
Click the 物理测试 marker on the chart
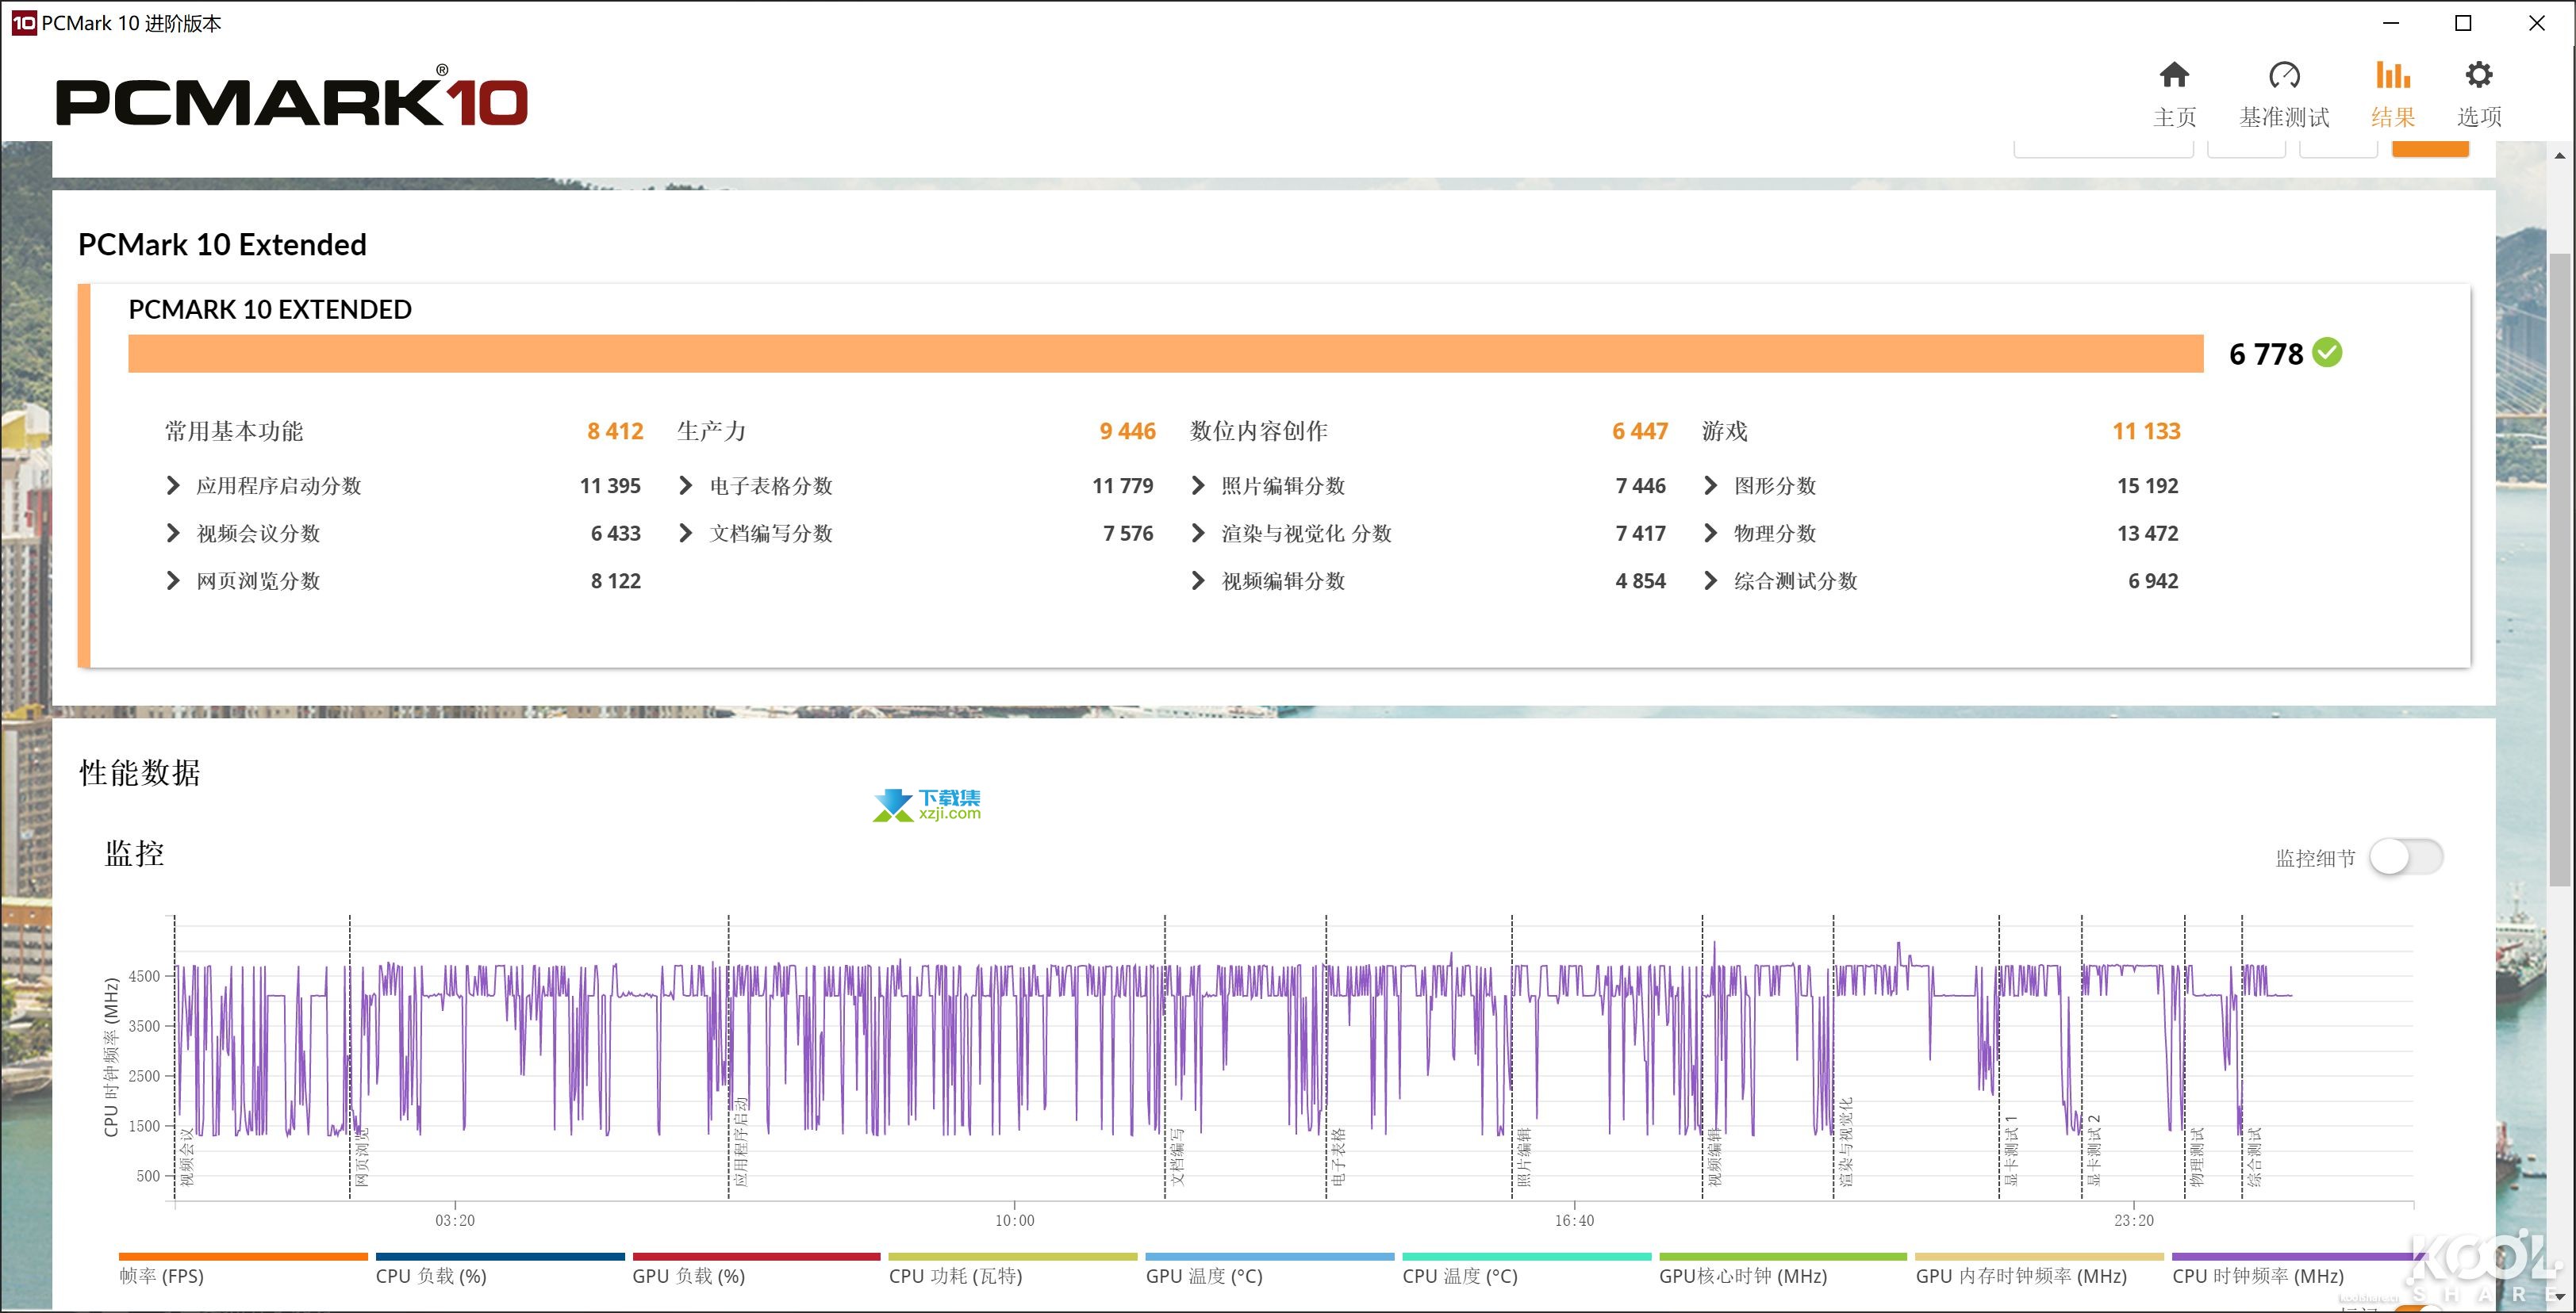[2197, 1157]
